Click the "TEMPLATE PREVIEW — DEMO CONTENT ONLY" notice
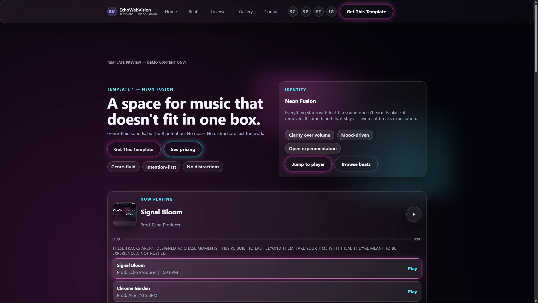The image size is (538, 303). pyautogui.click(x=147, y=62)
